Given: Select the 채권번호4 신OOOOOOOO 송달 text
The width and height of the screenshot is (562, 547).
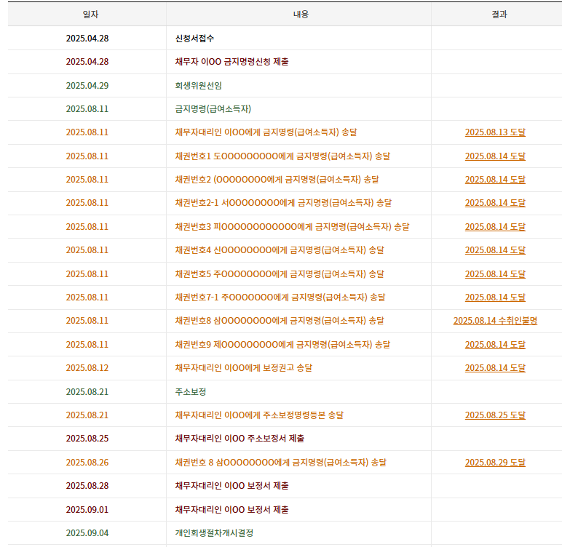Looking at the screenshot, I should tap(280, 250).
